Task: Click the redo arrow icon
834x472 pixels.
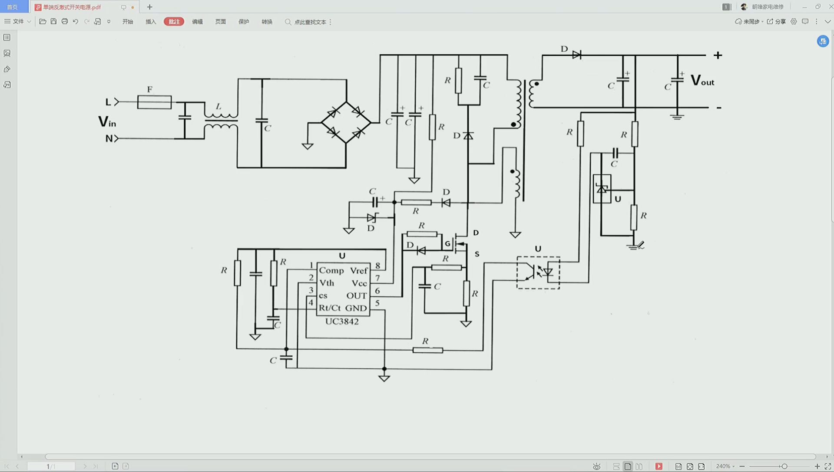Action: coord(86,22)
